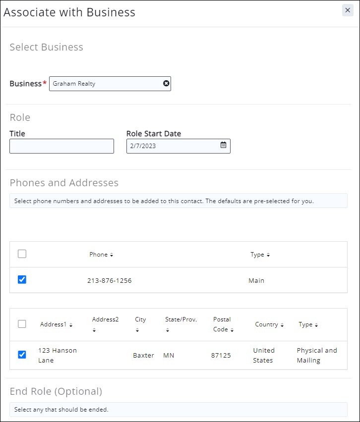Sort addresses by Postal Code
The image size is (360, 422).
[222, 324]
